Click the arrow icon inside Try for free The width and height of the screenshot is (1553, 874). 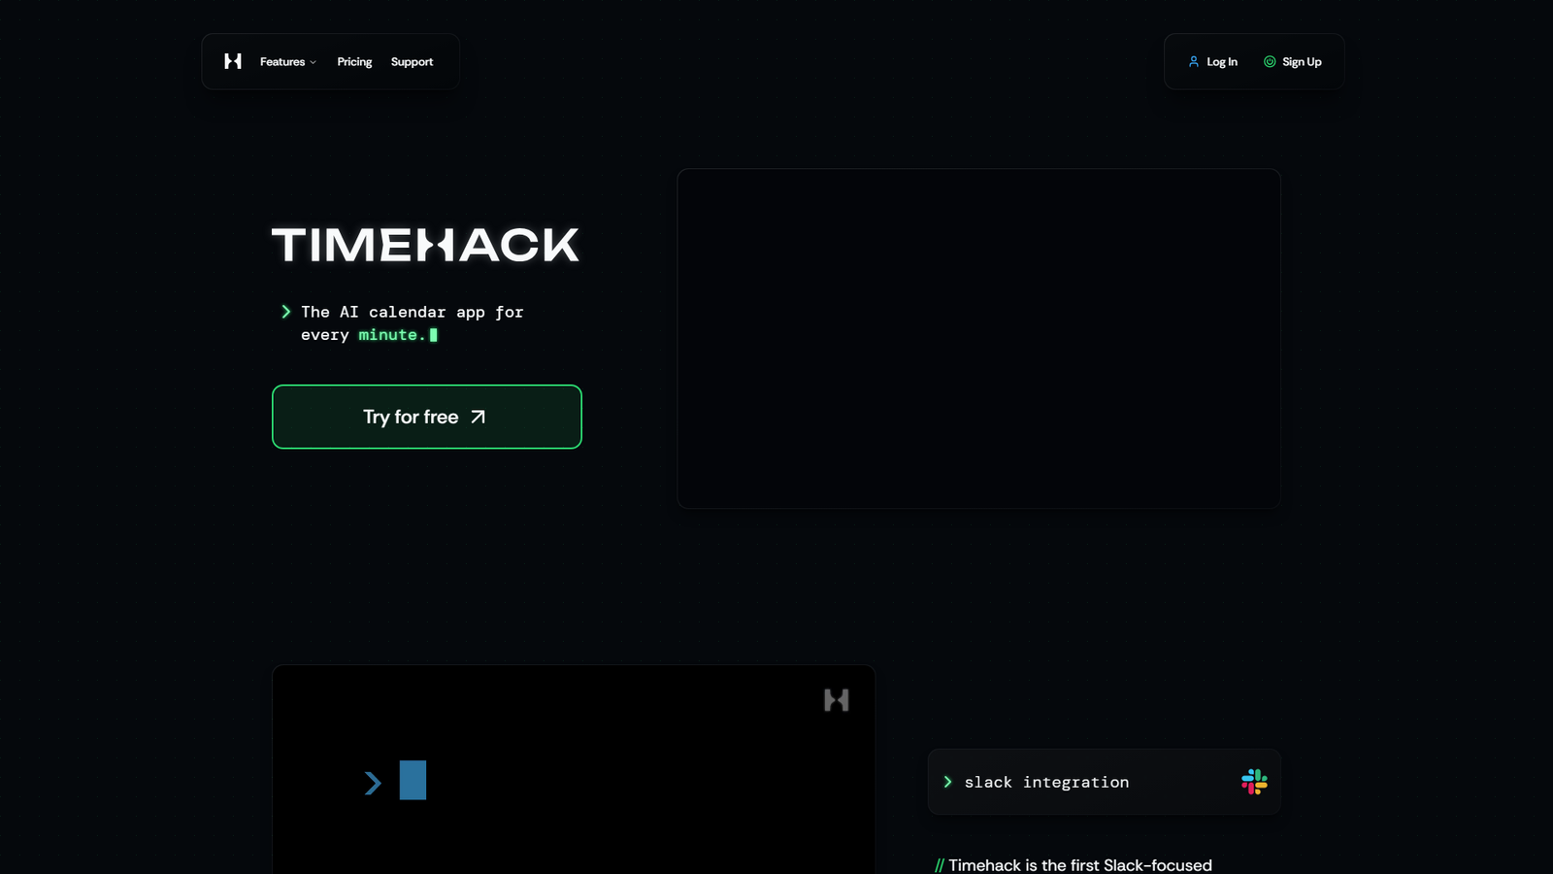pyautogui.click(x=478, y=417)
